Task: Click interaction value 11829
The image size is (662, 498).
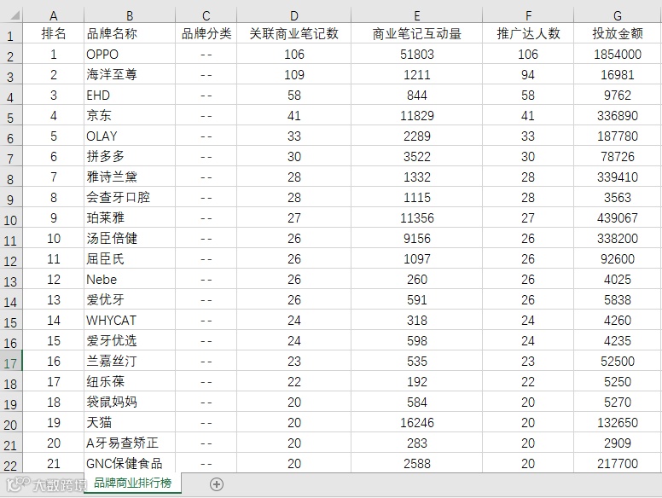Action: (416, 116)
